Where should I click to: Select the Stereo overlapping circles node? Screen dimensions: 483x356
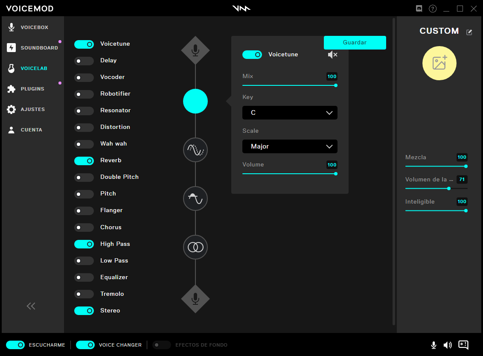[195, 247]
